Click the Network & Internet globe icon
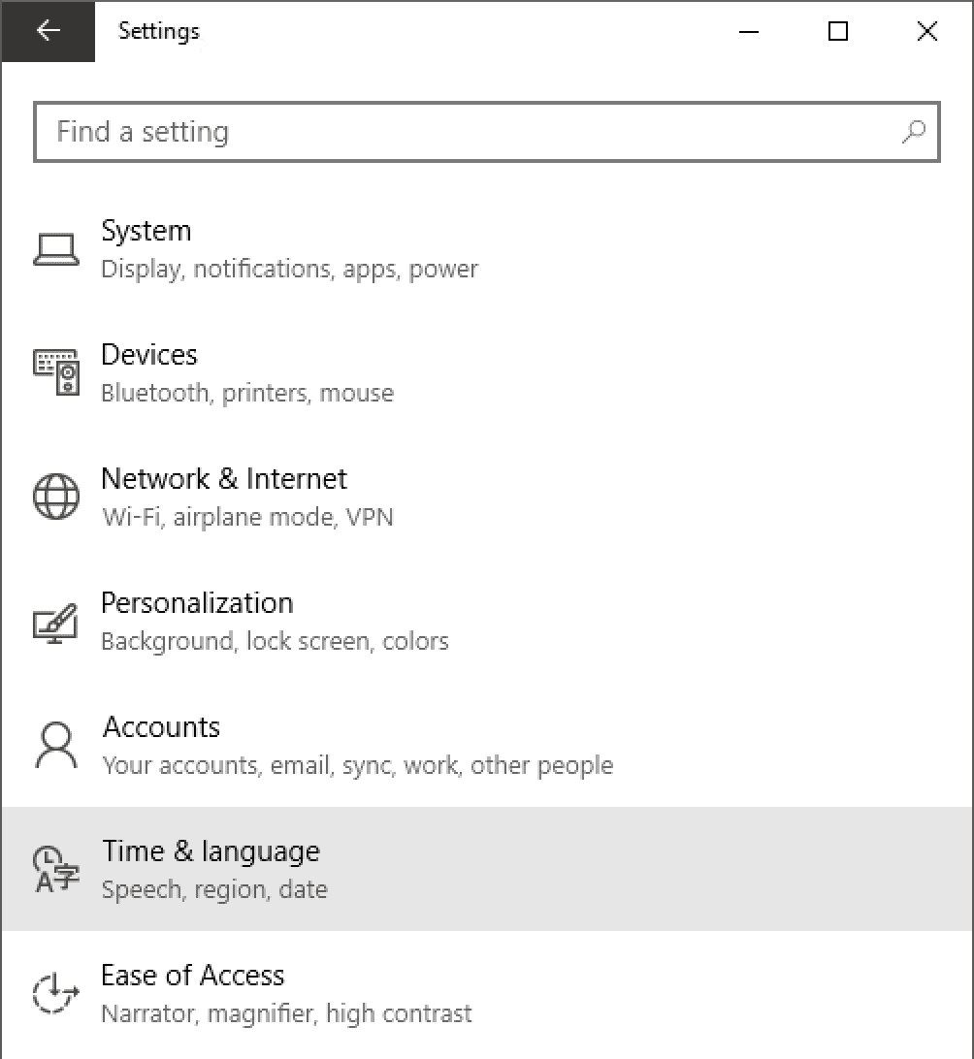974x1059 pixels. pyautogui.click(x=56, y=497)
